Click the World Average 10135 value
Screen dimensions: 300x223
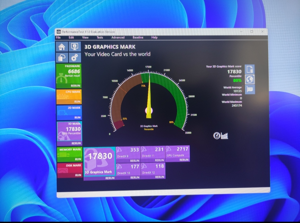(x=237, y=91)
